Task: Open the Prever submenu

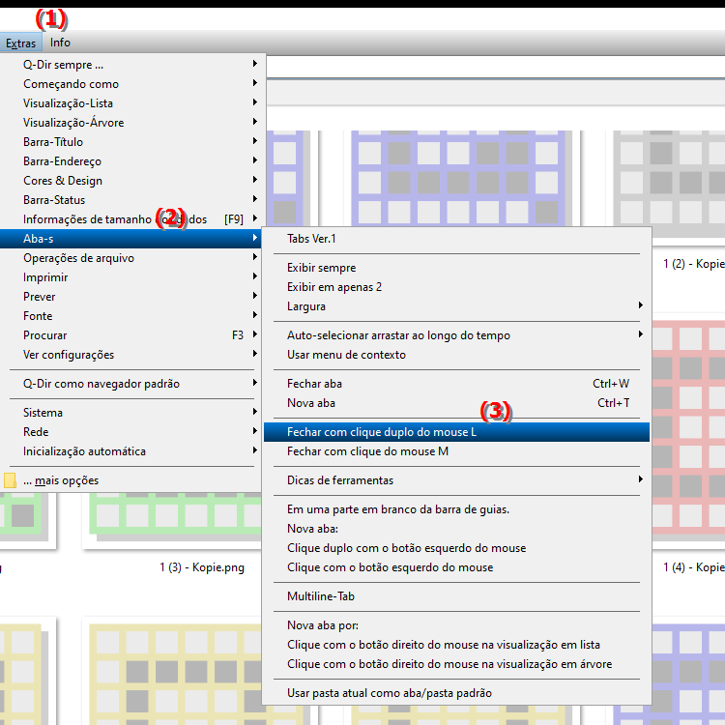Action: [131, 297]
